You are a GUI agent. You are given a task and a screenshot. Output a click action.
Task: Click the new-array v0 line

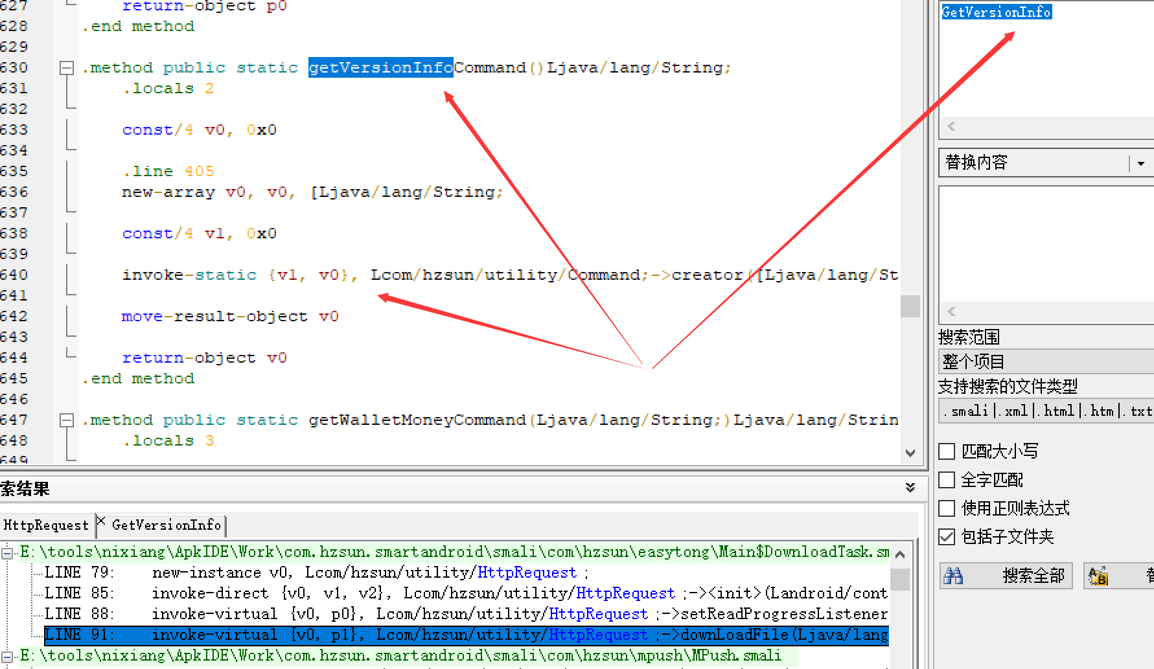click(x=312, y=192)
